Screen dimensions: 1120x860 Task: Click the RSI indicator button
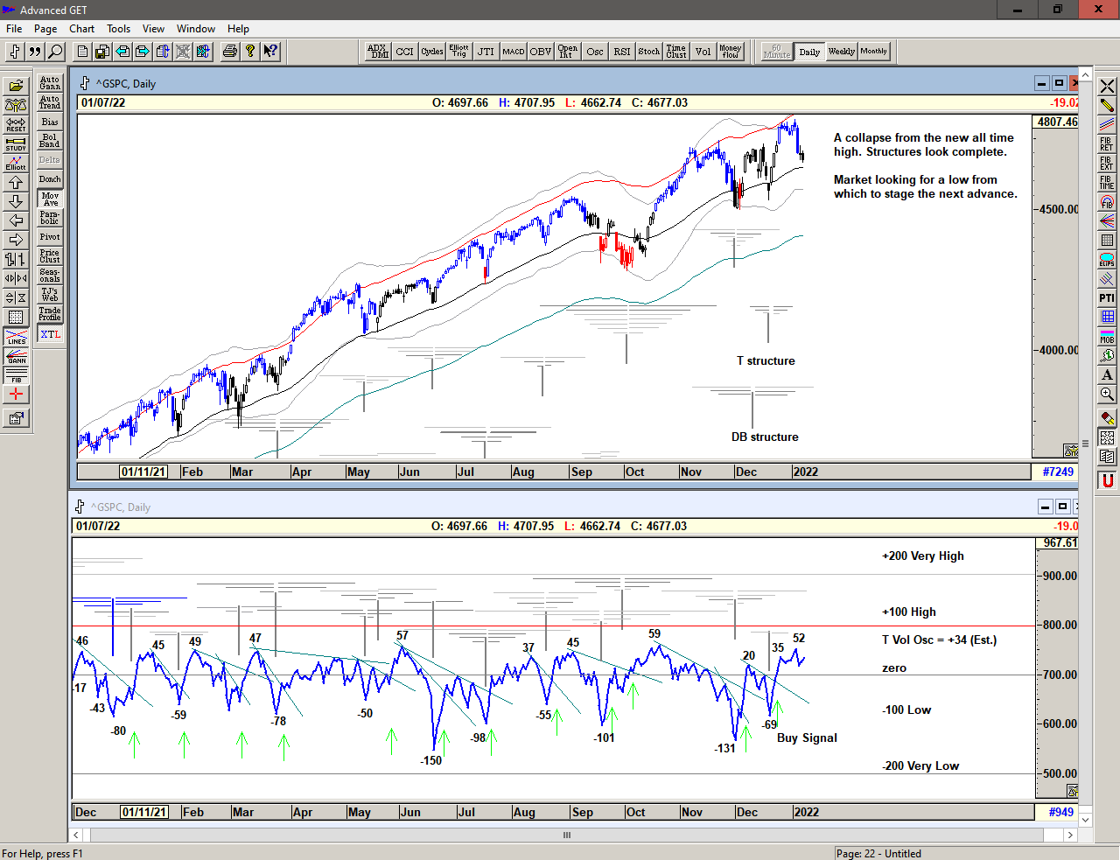[621, 52]
